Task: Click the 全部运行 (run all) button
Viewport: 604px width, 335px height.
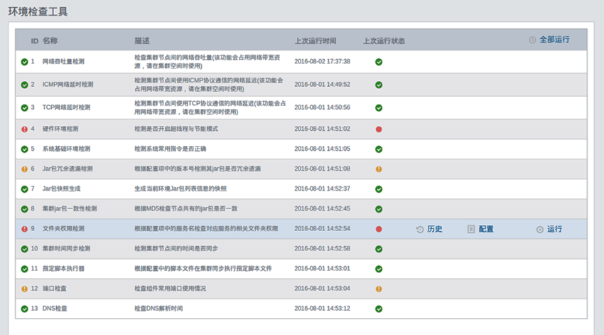Action: [x=549, y=40]
